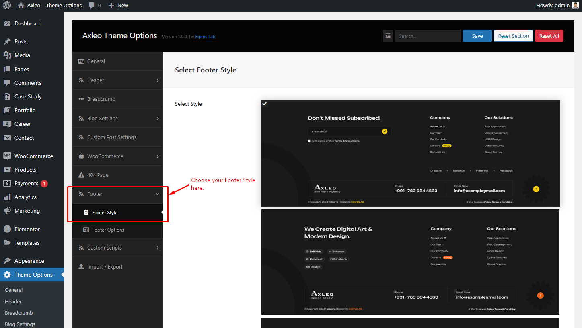Click the Dashboard gauge icon
The width and height of the screenshot is (582, 328).
pyautogui.click(x=7, y=23)
